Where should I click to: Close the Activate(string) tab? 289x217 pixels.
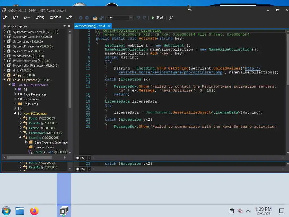109,26
